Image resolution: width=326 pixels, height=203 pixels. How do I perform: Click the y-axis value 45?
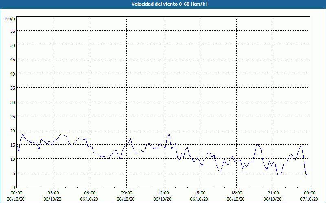click(x=13, y=59)
